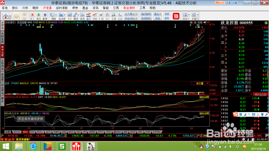
Task: Click the 融资融券 toolbar button
Action: [146, 14]
